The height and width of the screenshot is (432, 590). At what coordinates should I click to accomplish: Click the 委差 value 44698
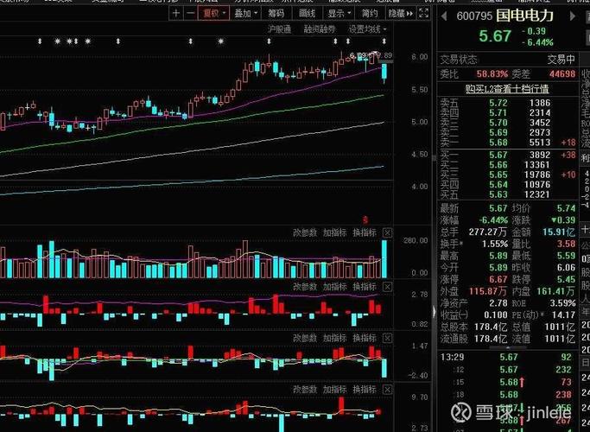coord(562,73)
